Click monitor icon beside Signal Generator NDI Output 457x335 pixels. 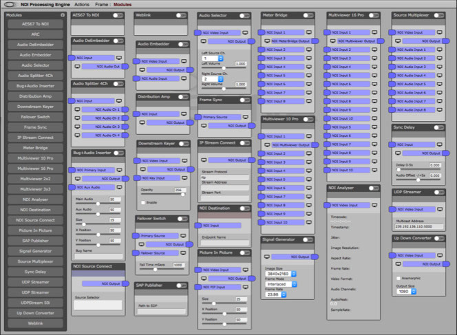[266, 257]
